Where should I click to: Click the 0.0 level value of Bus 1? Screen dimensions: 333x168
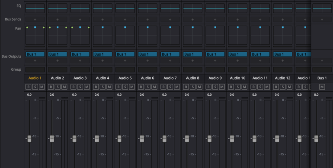[316, 95]
